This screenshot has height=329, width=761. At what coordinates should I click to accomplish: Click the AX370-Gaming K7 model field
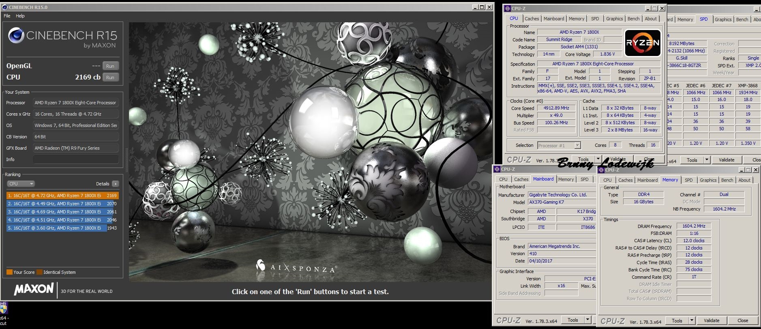(x=562, y=202)
